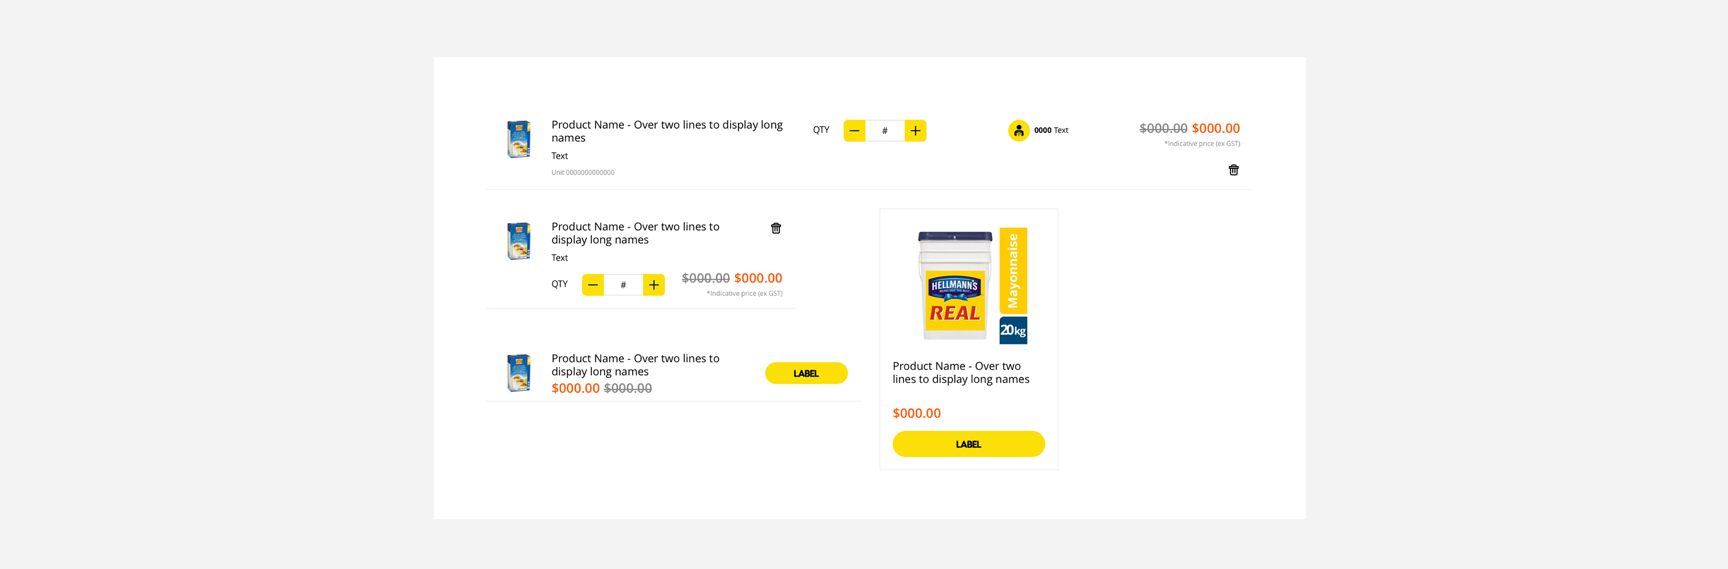Open the third row's product box thumbnail
The height and width of the screenshot is (569, 1728).
(519, 373)
